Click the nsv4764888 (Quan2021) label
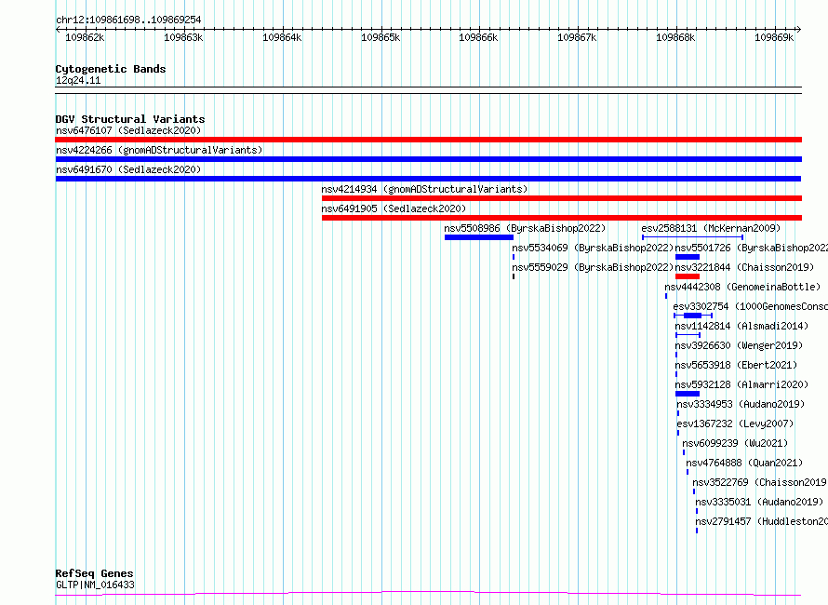This screenshot has height=605, width=828. tap(744, 463)
